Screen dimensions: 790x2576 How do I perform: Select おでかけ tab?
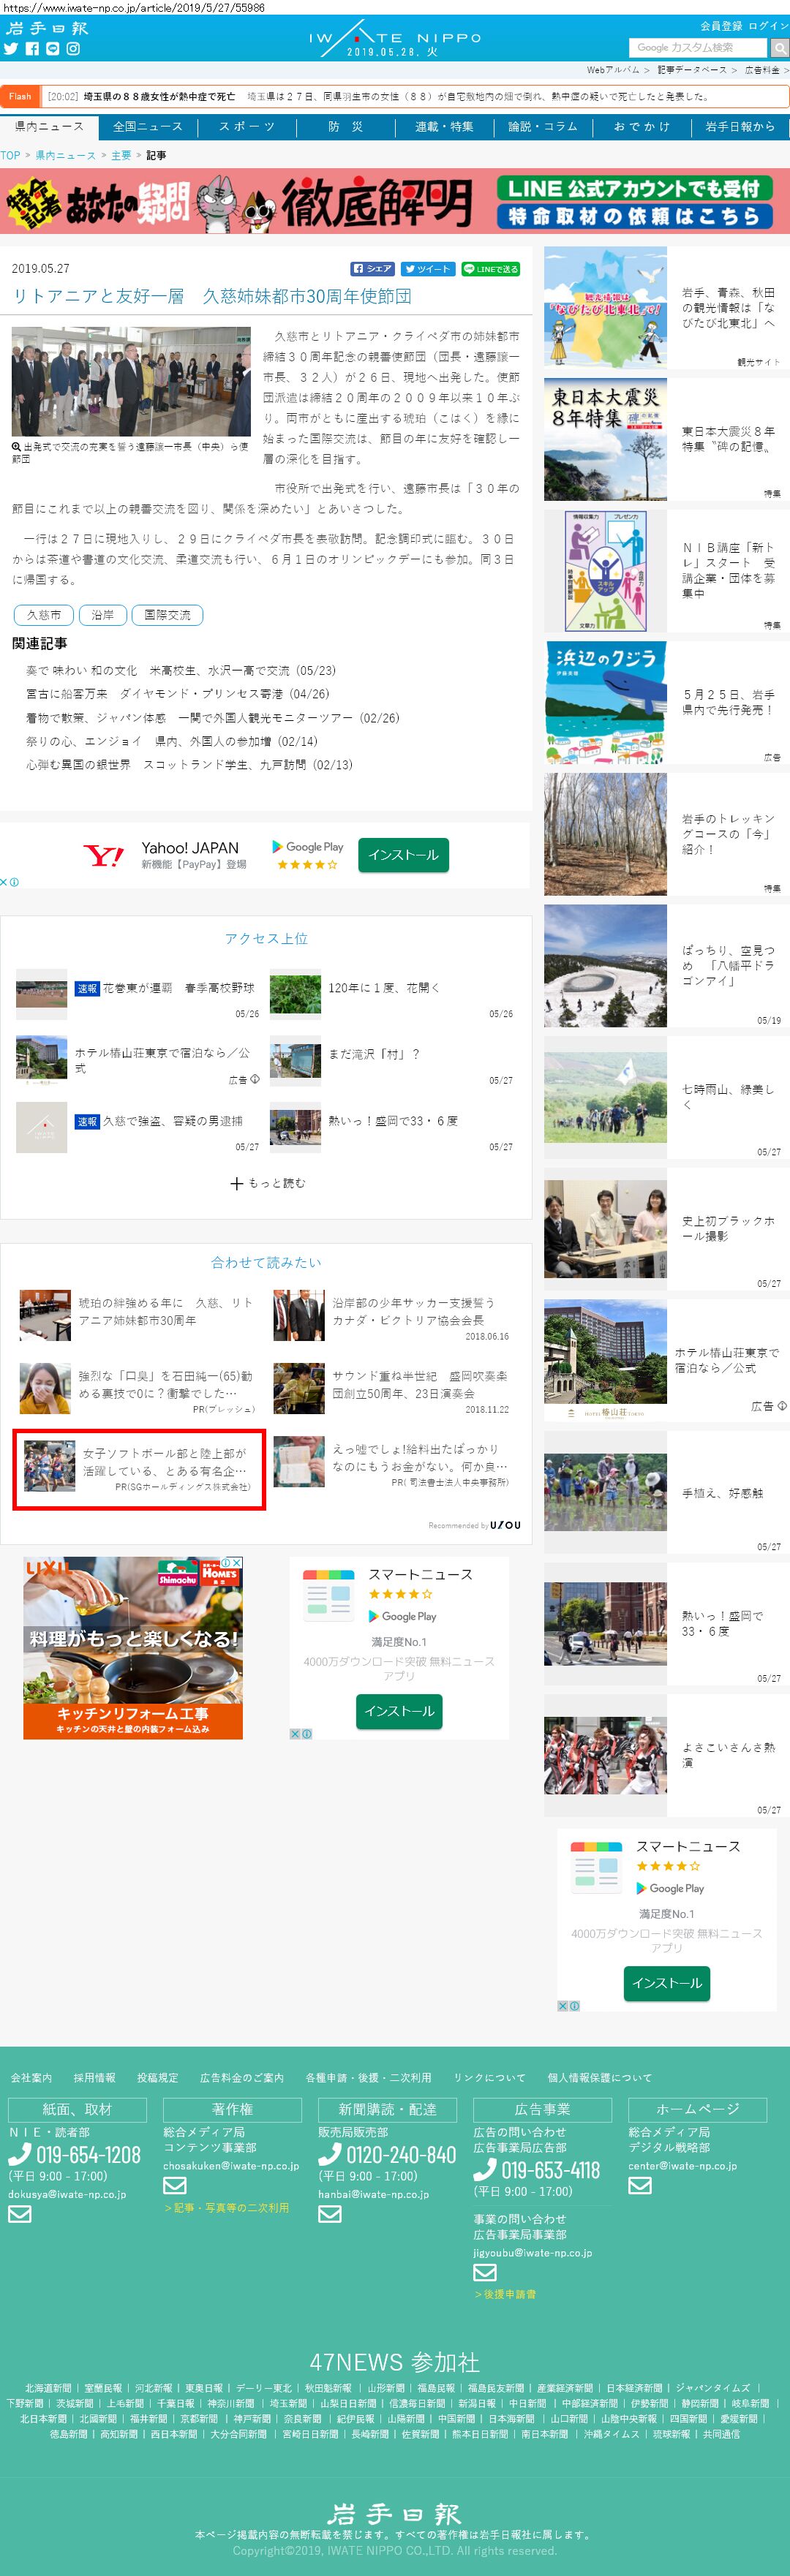click(641, 127)
